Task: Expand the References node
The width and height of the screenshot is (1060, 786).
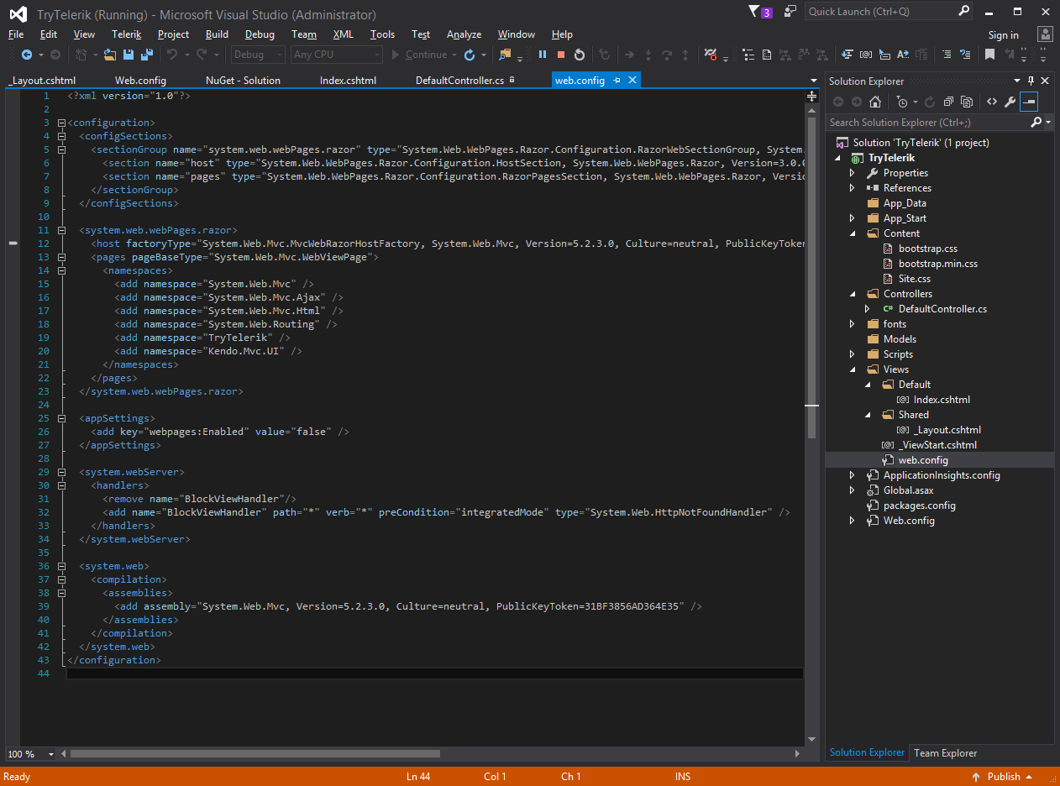Action: tap(853, 188)
